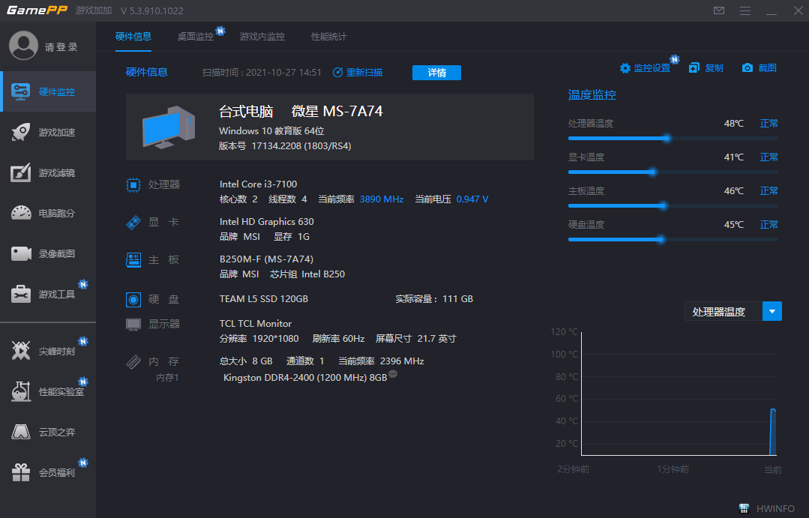This screenshot has width=809, height=518.
Task: Click the HWINFO logo icon
Action: [744, 509]
